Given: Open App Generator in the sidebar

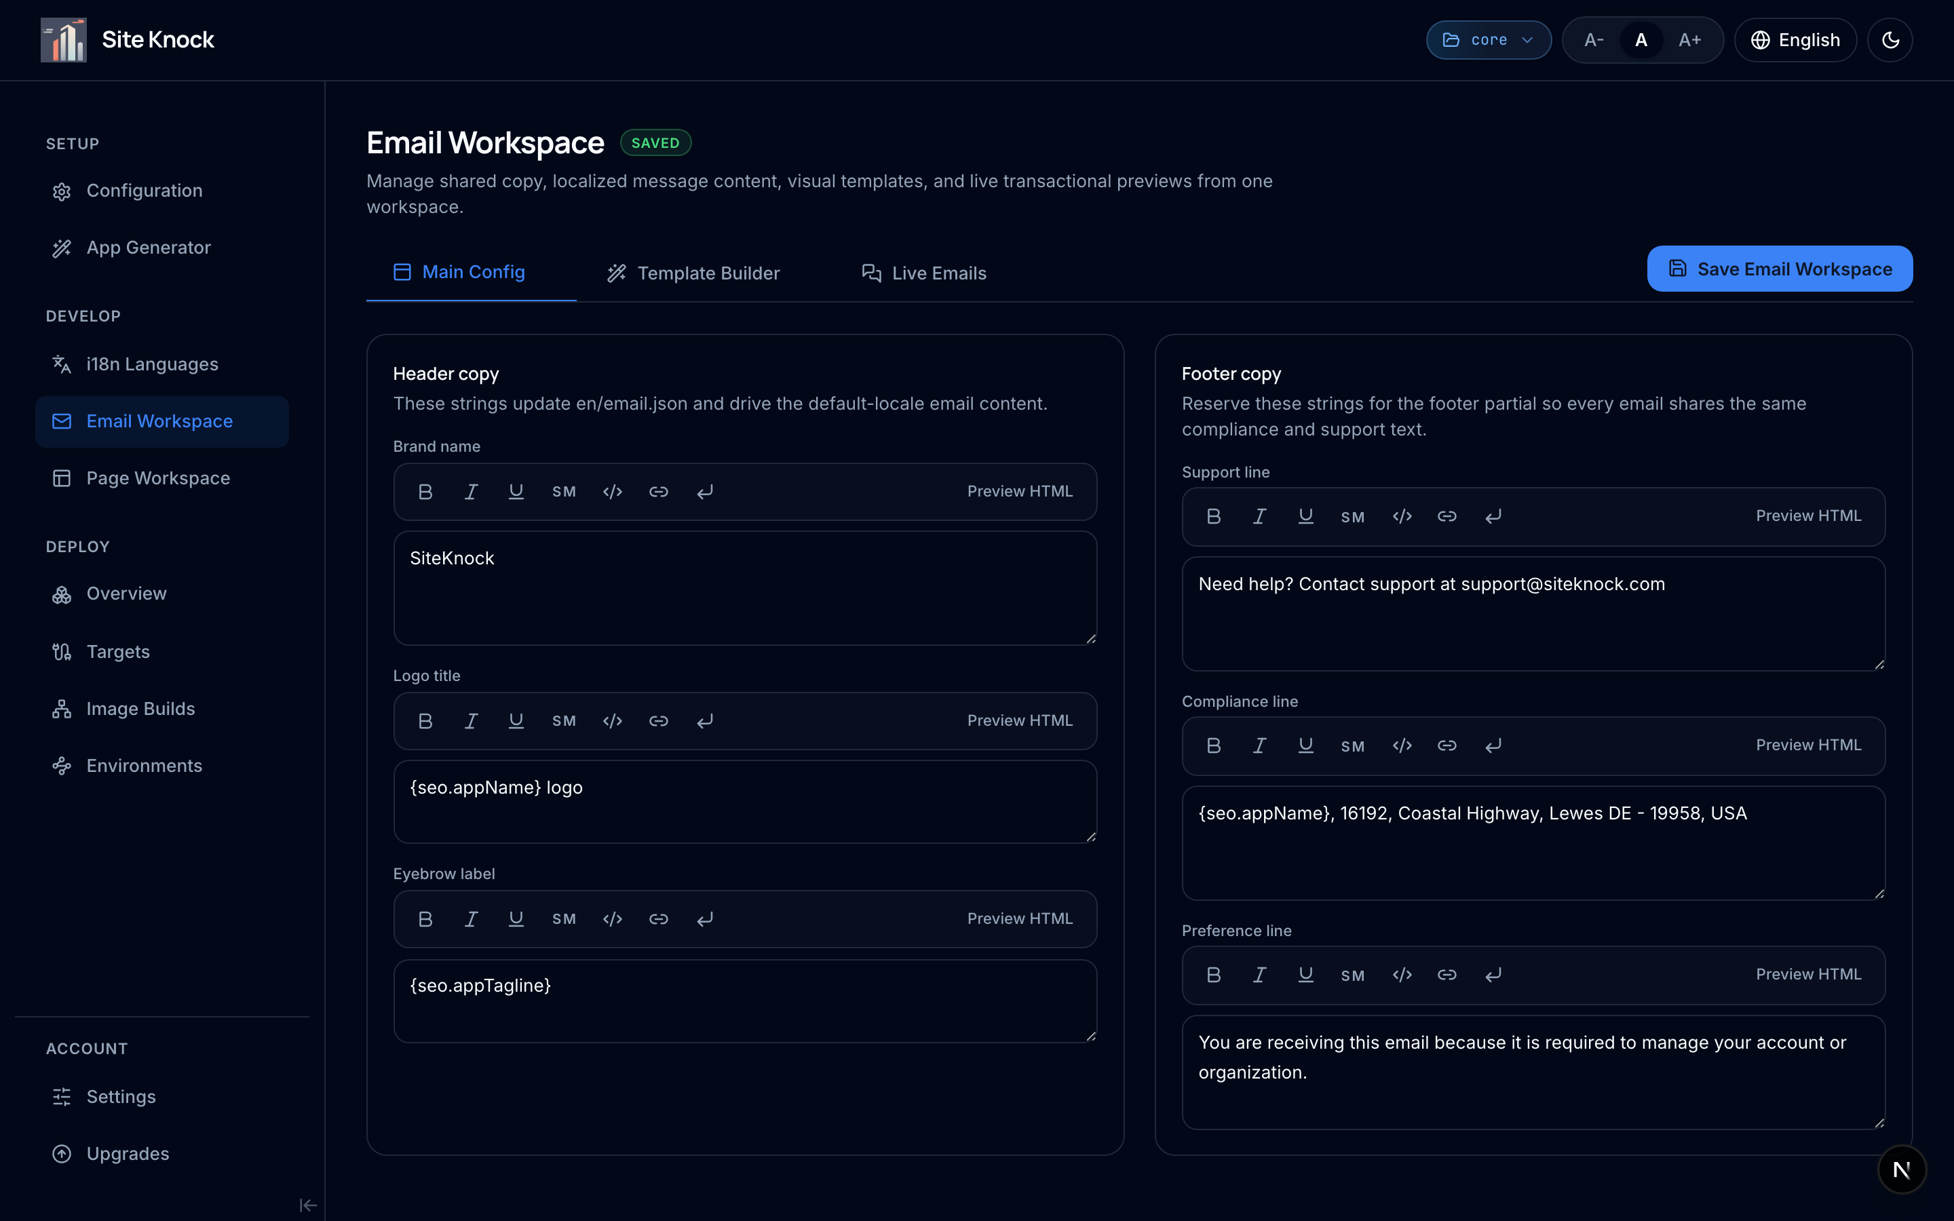Looking at the screenshot, I should click(x=161, y=248).
